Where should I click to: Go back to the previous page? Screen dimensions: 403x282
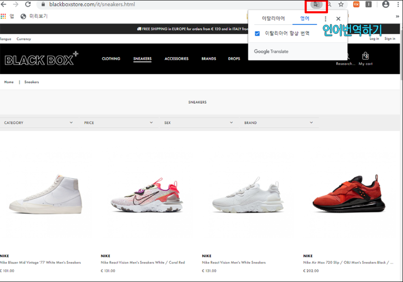coord(4,4)
